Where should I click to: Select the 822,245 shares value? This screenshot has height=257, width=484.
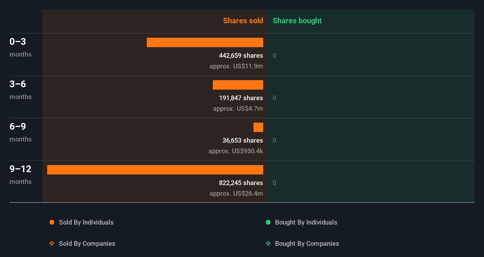(x=241, y=183)
